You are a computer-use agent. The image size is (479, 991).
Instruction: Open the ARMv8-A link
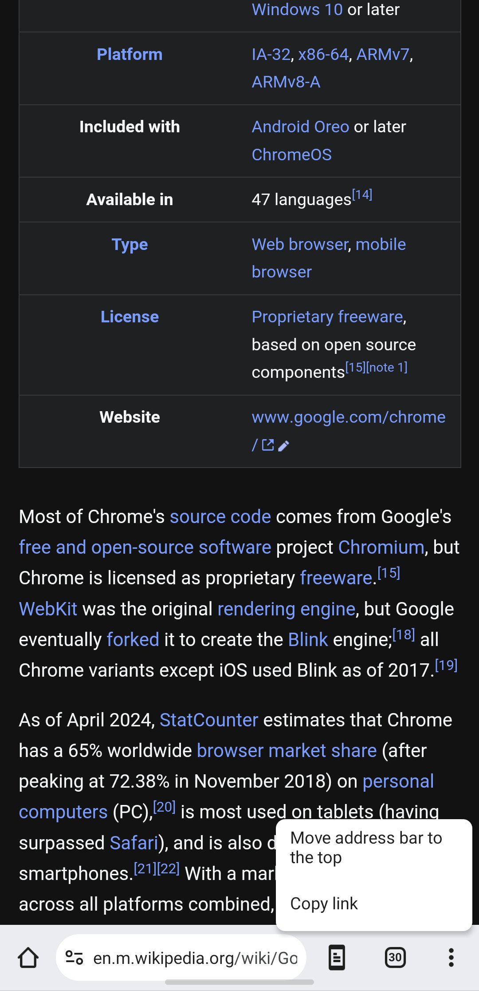(x=286, y=82)
